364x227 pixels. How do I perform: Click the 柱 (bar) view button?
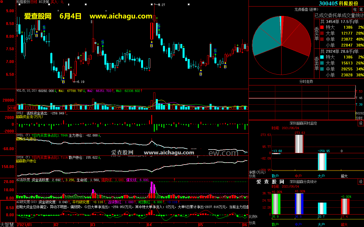[355, 9]
